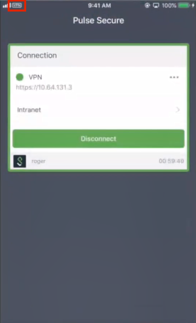Tap the battery indicator icon
The height and width of the screenshot is (323, 196).
click(186, 5)
